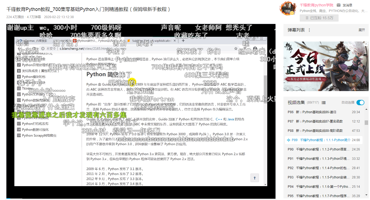370x200 pixels.
Task: Open the 千锋教育python学院 channel link
Action: pos(316,5)
